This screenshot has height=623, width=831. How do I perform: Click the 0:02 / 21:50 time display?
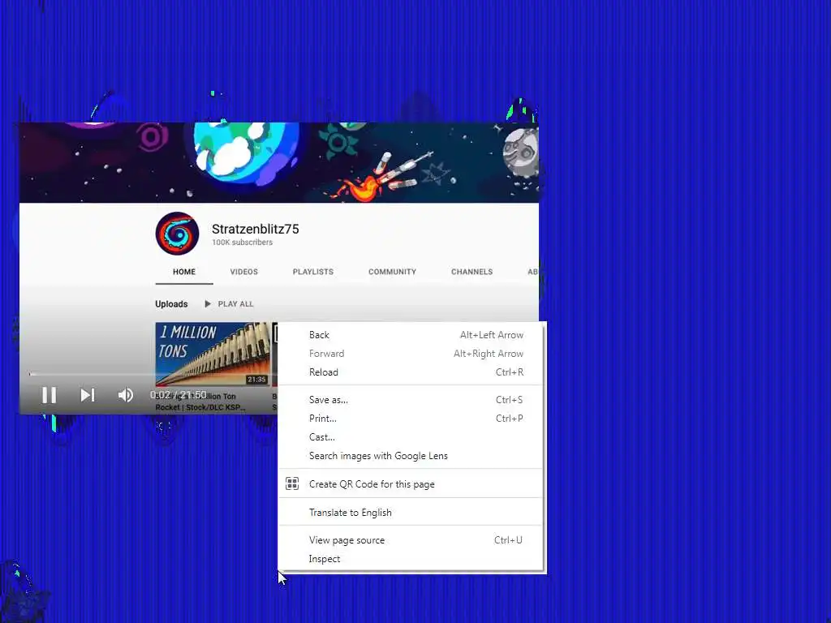coord(178,395)
